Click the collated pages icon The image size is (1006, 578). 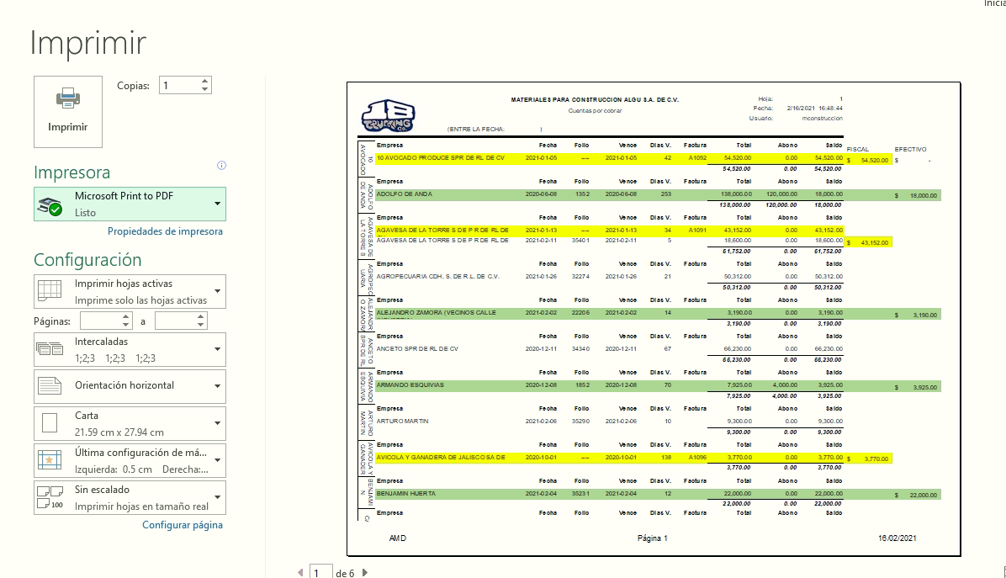[x=50, y=349]
